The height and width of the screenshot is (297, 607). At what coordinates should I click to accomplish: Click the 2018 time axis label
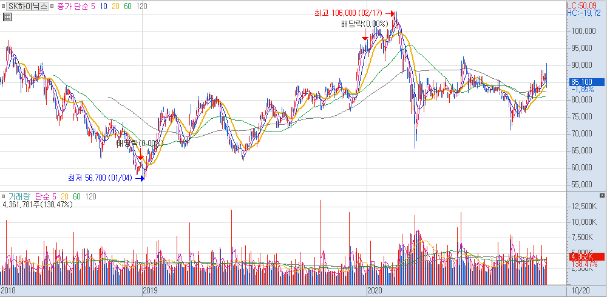click(x=8, y=290)
